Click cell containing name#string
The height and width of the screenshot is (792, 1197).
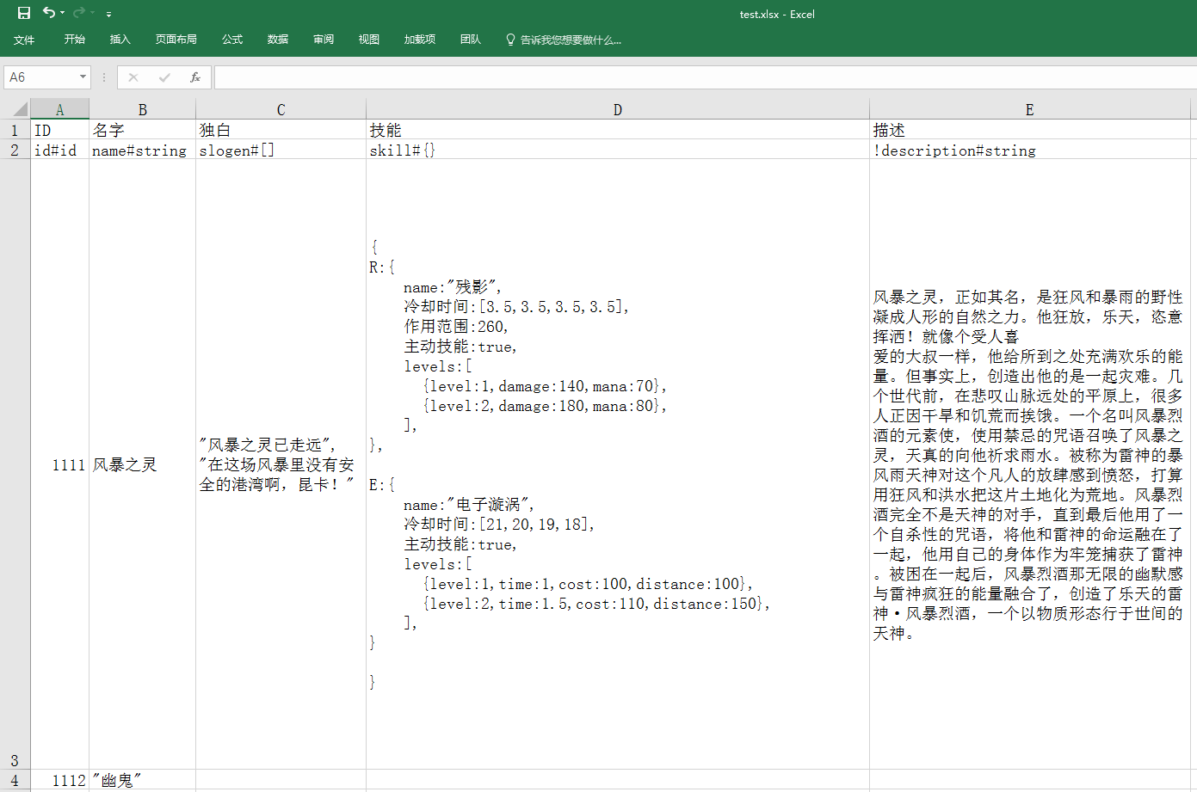[x=143, y=150]
